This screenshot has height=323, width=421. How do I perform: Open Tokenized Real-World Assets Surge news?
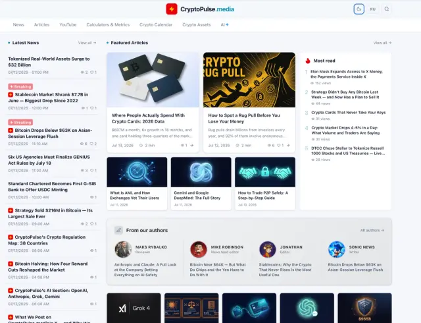click(x=49, y=62)
